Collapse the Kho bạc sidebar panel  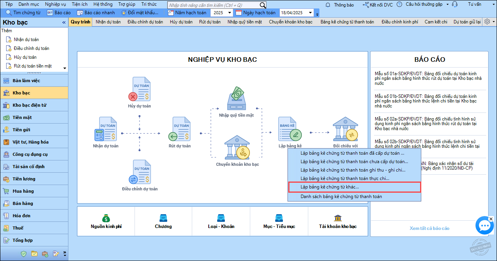pos(64,23)
